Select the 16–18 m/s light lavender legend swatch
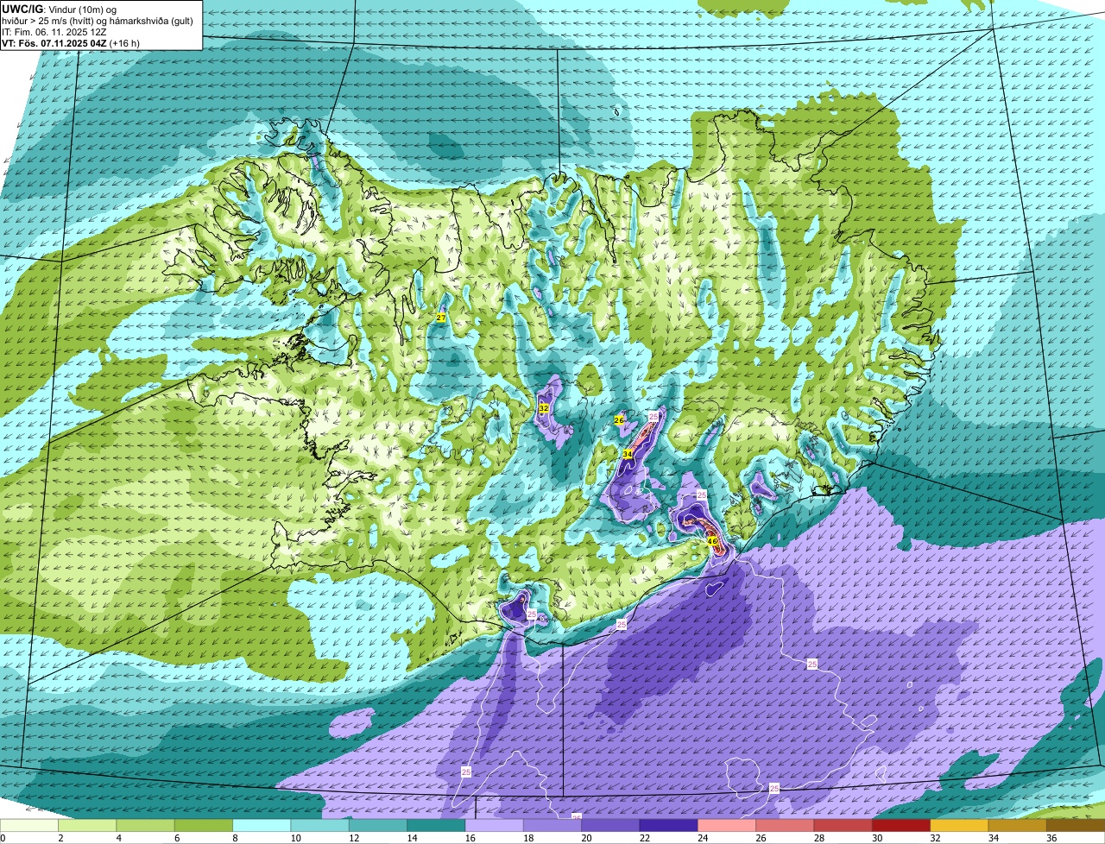The height and width of the screenshot is (844, 1105). (494, 826)
